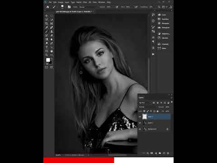Open the layer filter Kind dropdown
Viewport: 217px width, 163px height.
[145, 103]
